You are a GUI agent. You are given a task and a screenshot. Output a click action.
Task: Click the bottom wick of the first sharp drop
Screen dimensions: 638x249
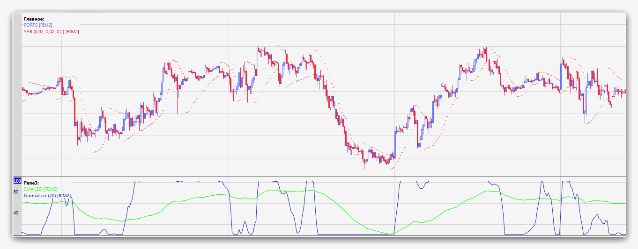[x=79, y=149]
